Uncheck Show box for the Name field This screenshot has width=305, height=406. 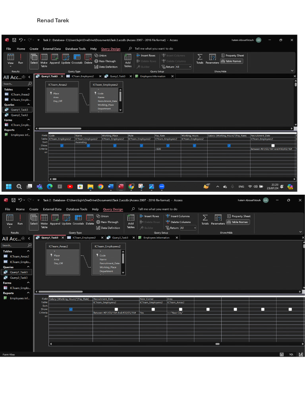tap(88, 146)
